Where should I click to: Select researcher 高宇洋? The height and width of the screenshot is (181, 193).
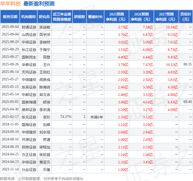(x=45, y=35)
